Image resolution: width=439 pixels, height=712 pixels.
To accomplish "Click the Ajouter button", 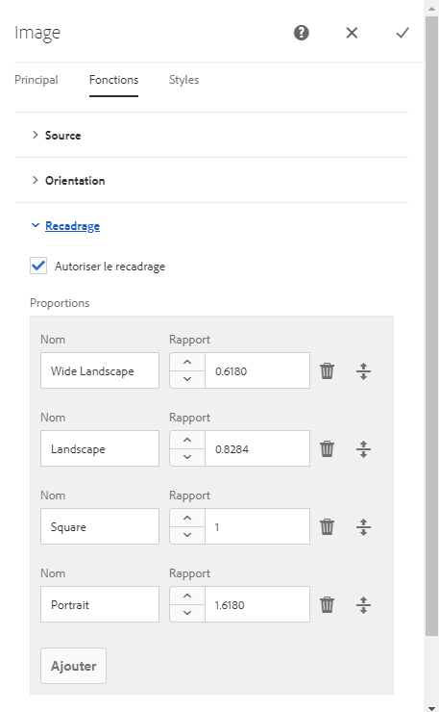I will coord(73,666).
